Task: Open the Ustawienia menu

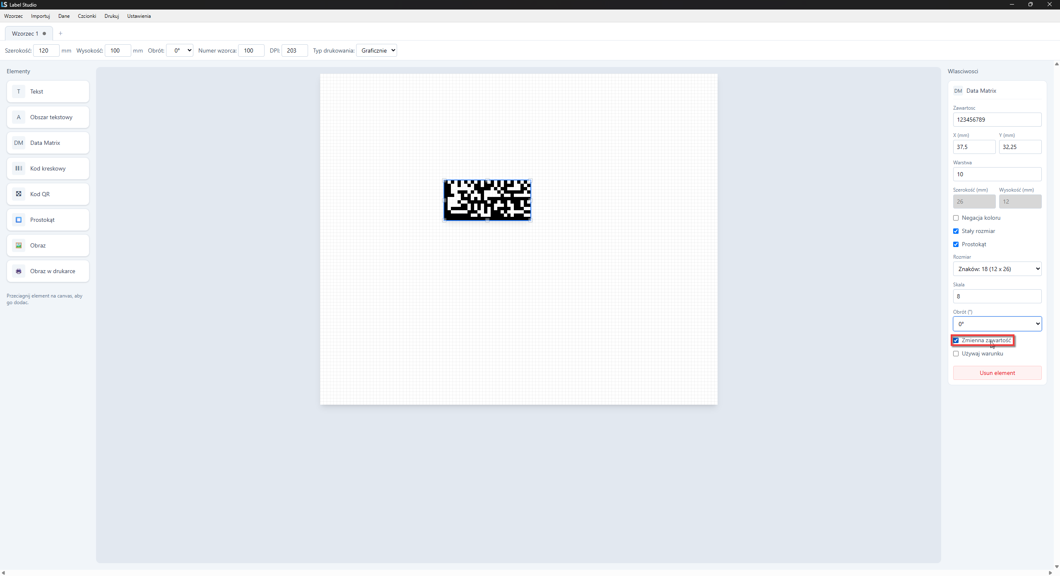Action: click(139, 16)
